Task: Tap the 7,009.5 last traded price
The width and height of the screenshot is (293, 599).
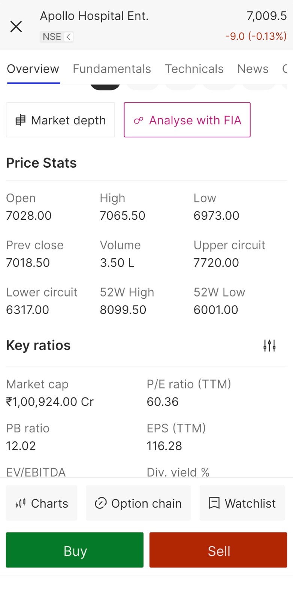Action: pos(266,16)
